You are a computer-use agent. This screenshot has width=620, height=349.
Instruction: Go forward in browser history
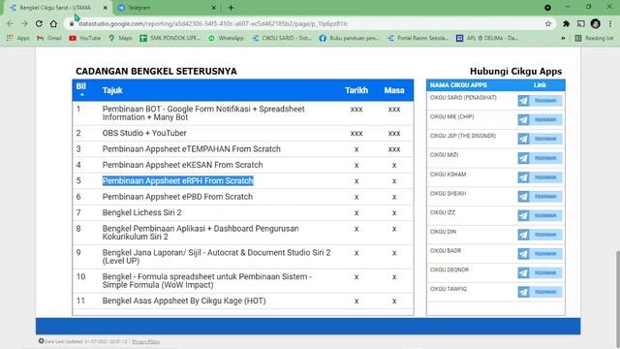(24, 23)
